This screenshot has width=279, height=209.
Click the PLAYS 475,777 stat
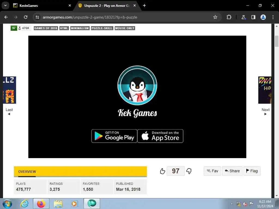point(30,187)
